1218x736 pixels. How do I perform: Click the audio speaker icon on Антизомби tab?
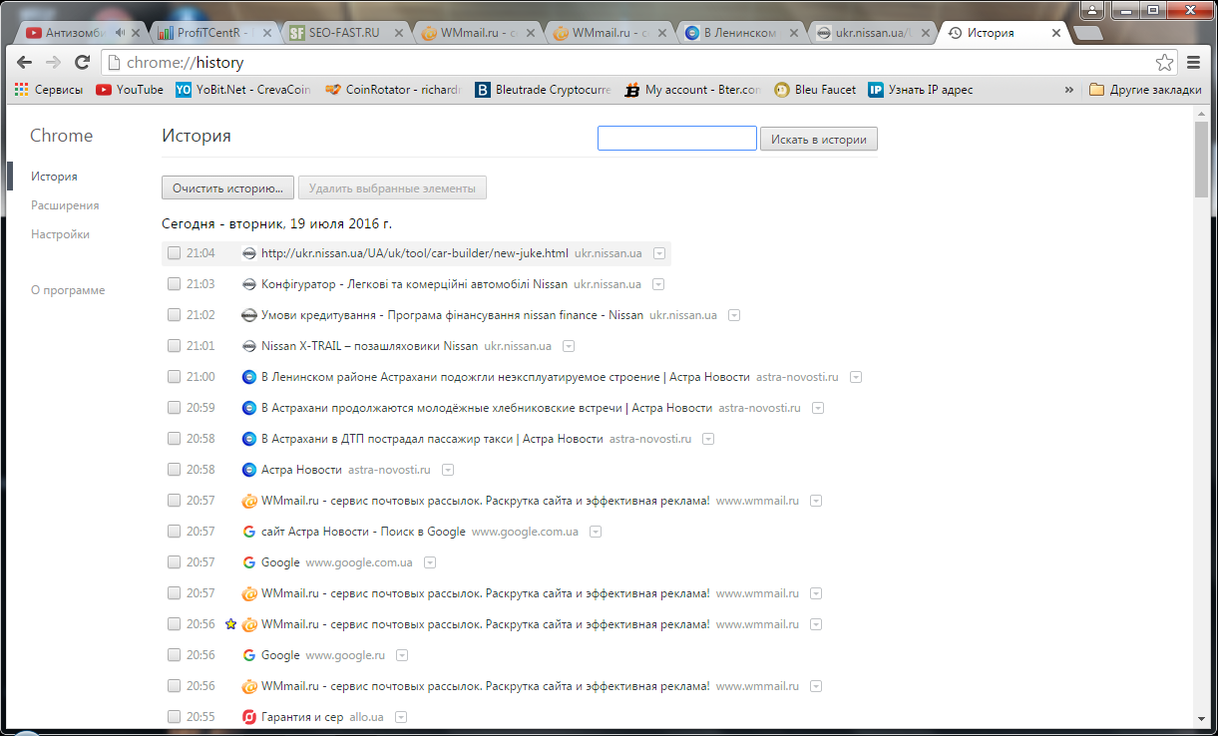(x=120, y=33)
